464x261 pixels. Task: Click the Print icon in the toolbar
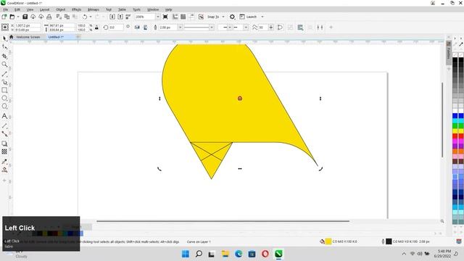[49, 17]
